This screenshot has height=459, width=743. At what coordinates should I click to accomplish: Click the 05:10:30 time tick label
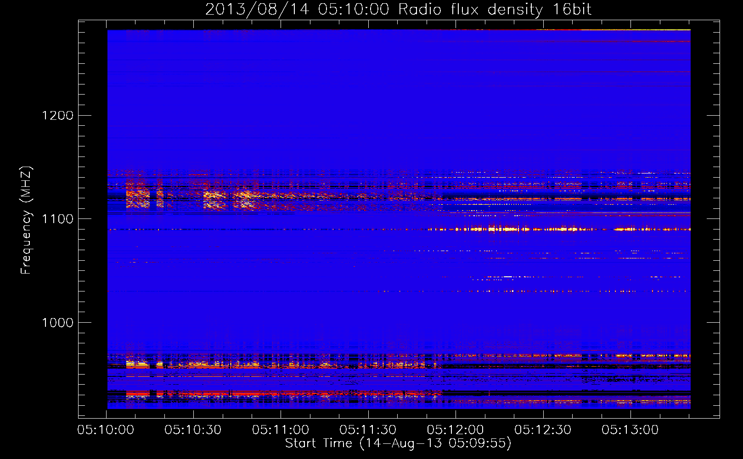point(193,430)
